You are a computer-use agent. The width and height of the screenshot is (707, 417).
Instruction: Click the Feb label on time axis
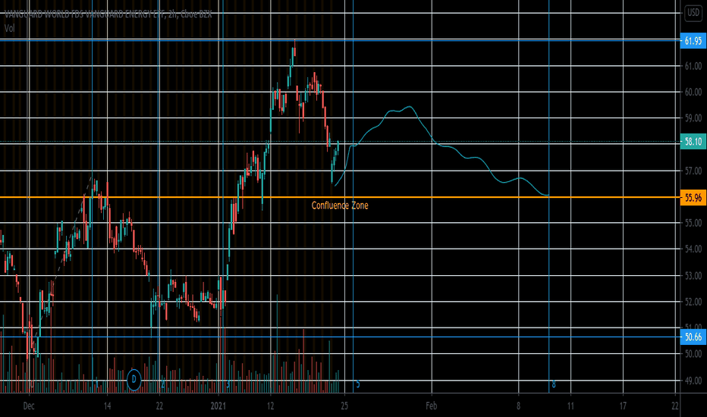[432, 406]
